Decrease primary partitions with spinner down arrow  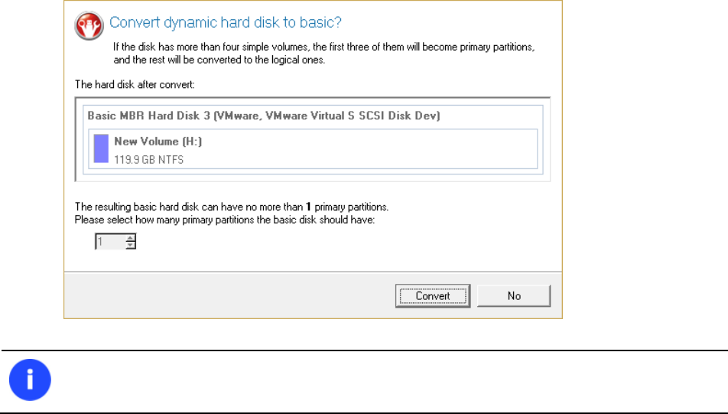click(131, 246)
